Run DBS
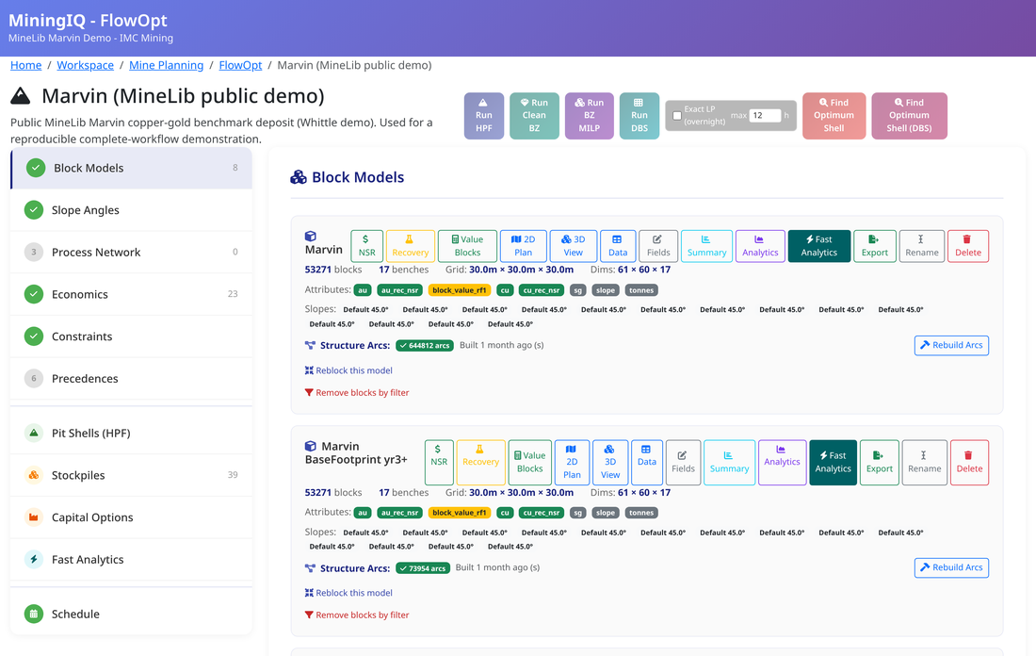 639,116
